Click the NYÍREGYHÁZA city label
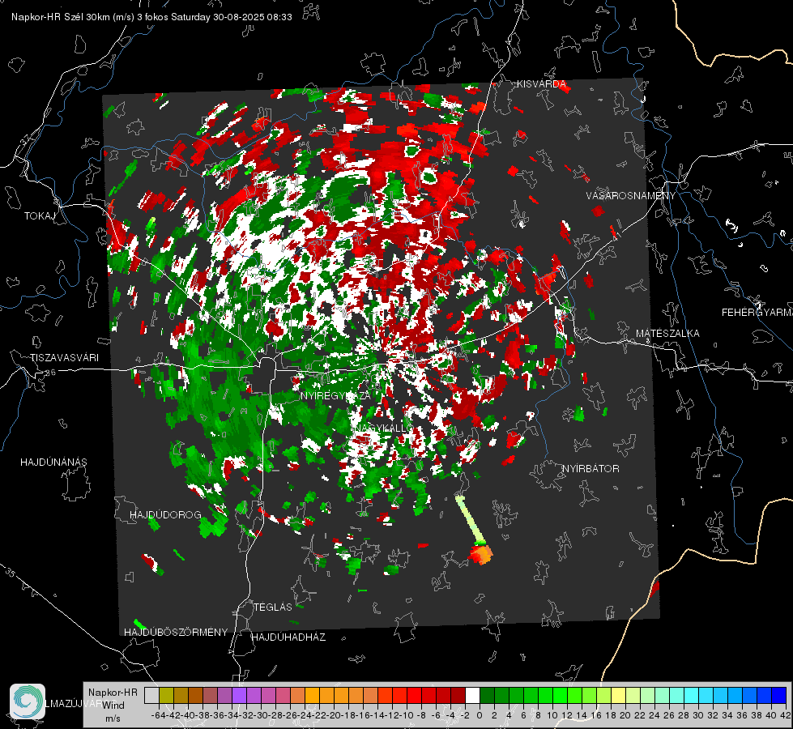Screen dimensions: 793x729 click(x=336, y=395)
